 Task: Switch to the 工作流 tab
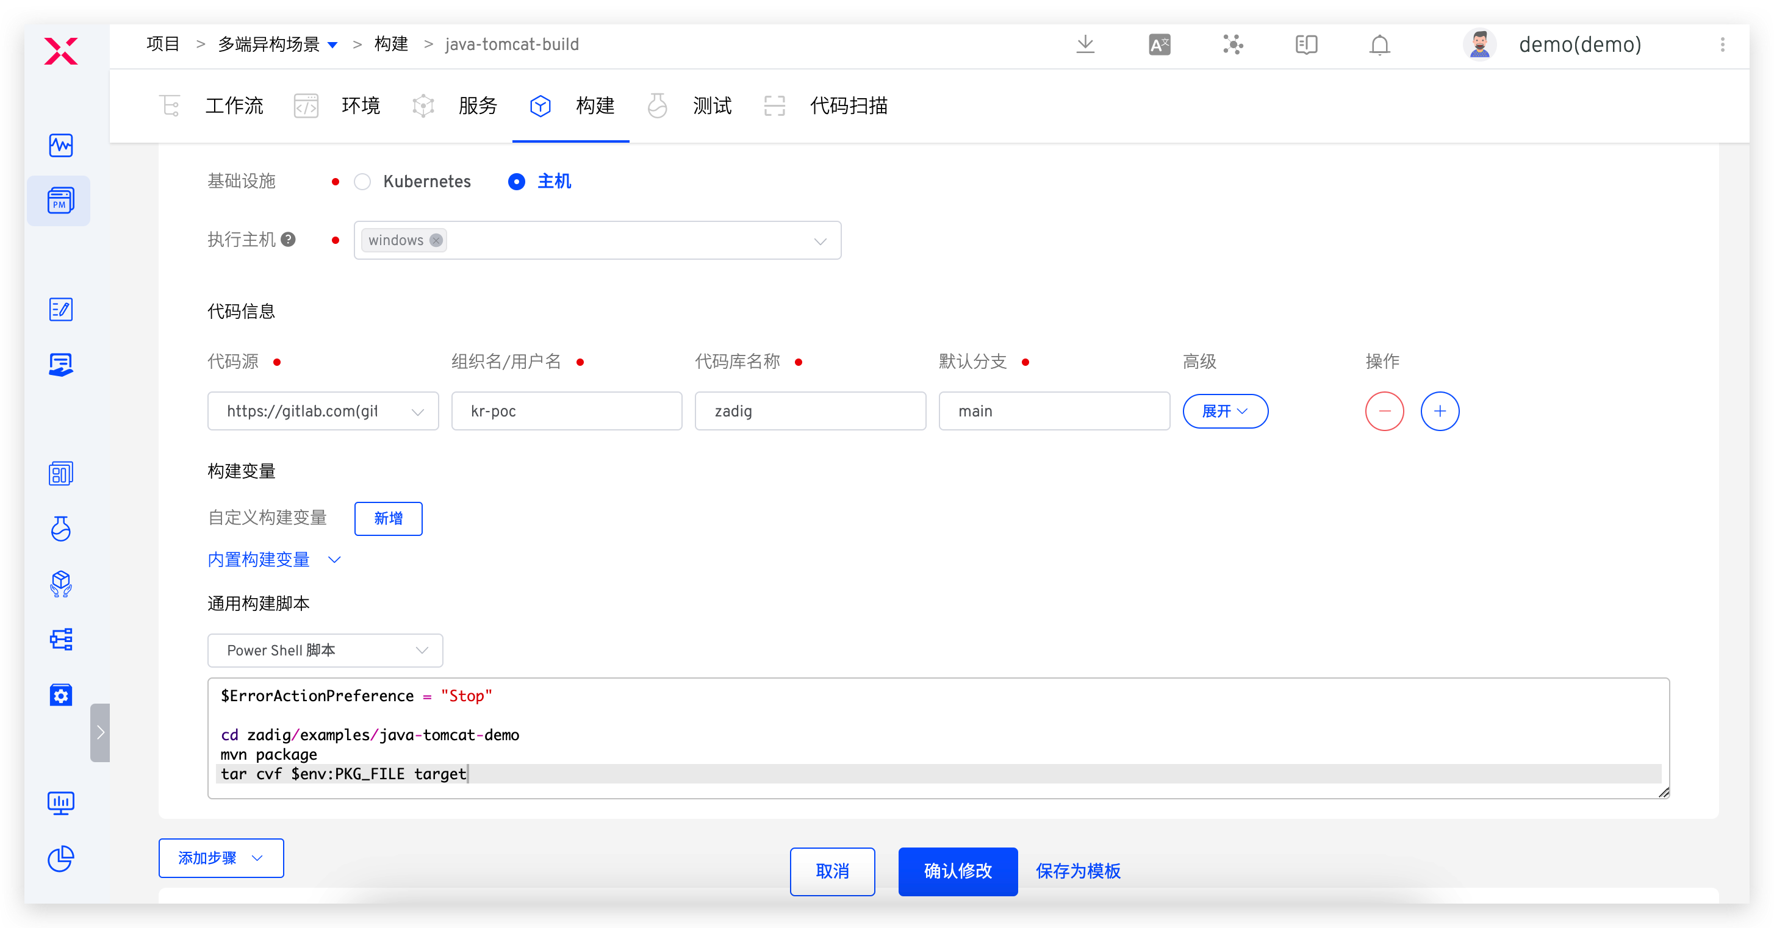coord(234,106)
